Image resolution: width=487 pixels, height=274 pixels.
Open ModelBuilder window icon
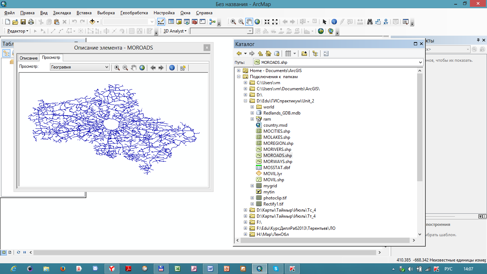212,22
